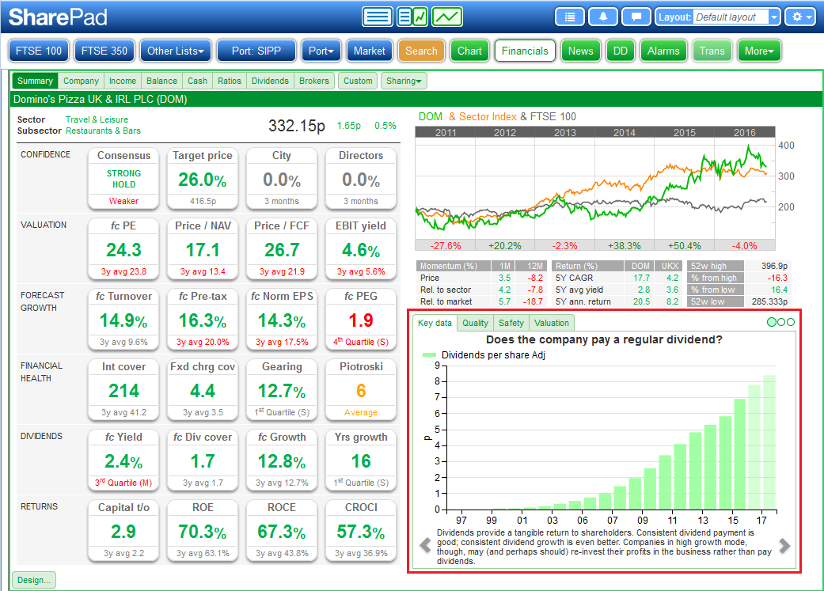This screenshot has height=591, width=824.
Task: Select the first filled carousel dot
Action: [x=772, y=322]
